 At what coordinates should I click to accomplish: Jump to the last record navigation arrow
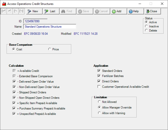(21, 11)
